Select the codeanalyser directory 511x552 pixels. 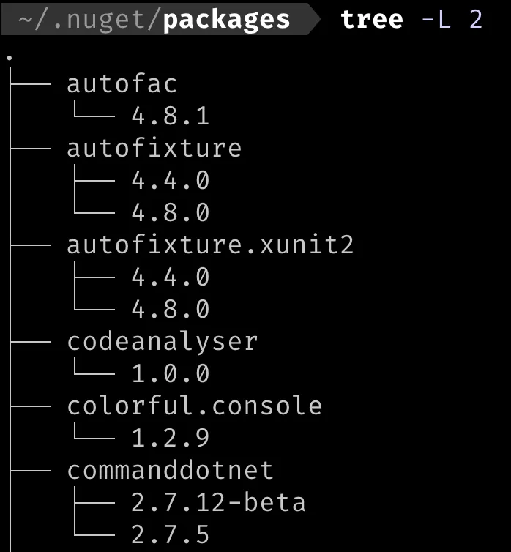coord(162,341)
